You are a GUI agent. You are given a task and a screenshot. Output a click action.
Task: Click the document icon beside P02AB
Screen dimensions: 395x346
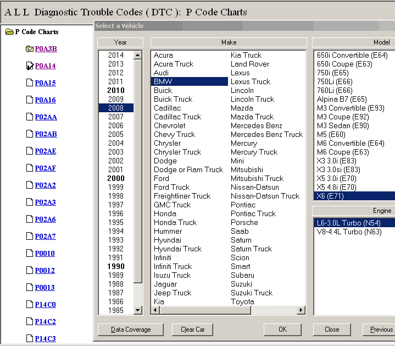[30, 134]
